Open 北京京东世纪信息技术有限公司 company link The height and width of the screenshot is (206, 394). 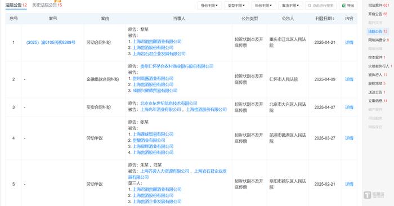click(169, 103)
